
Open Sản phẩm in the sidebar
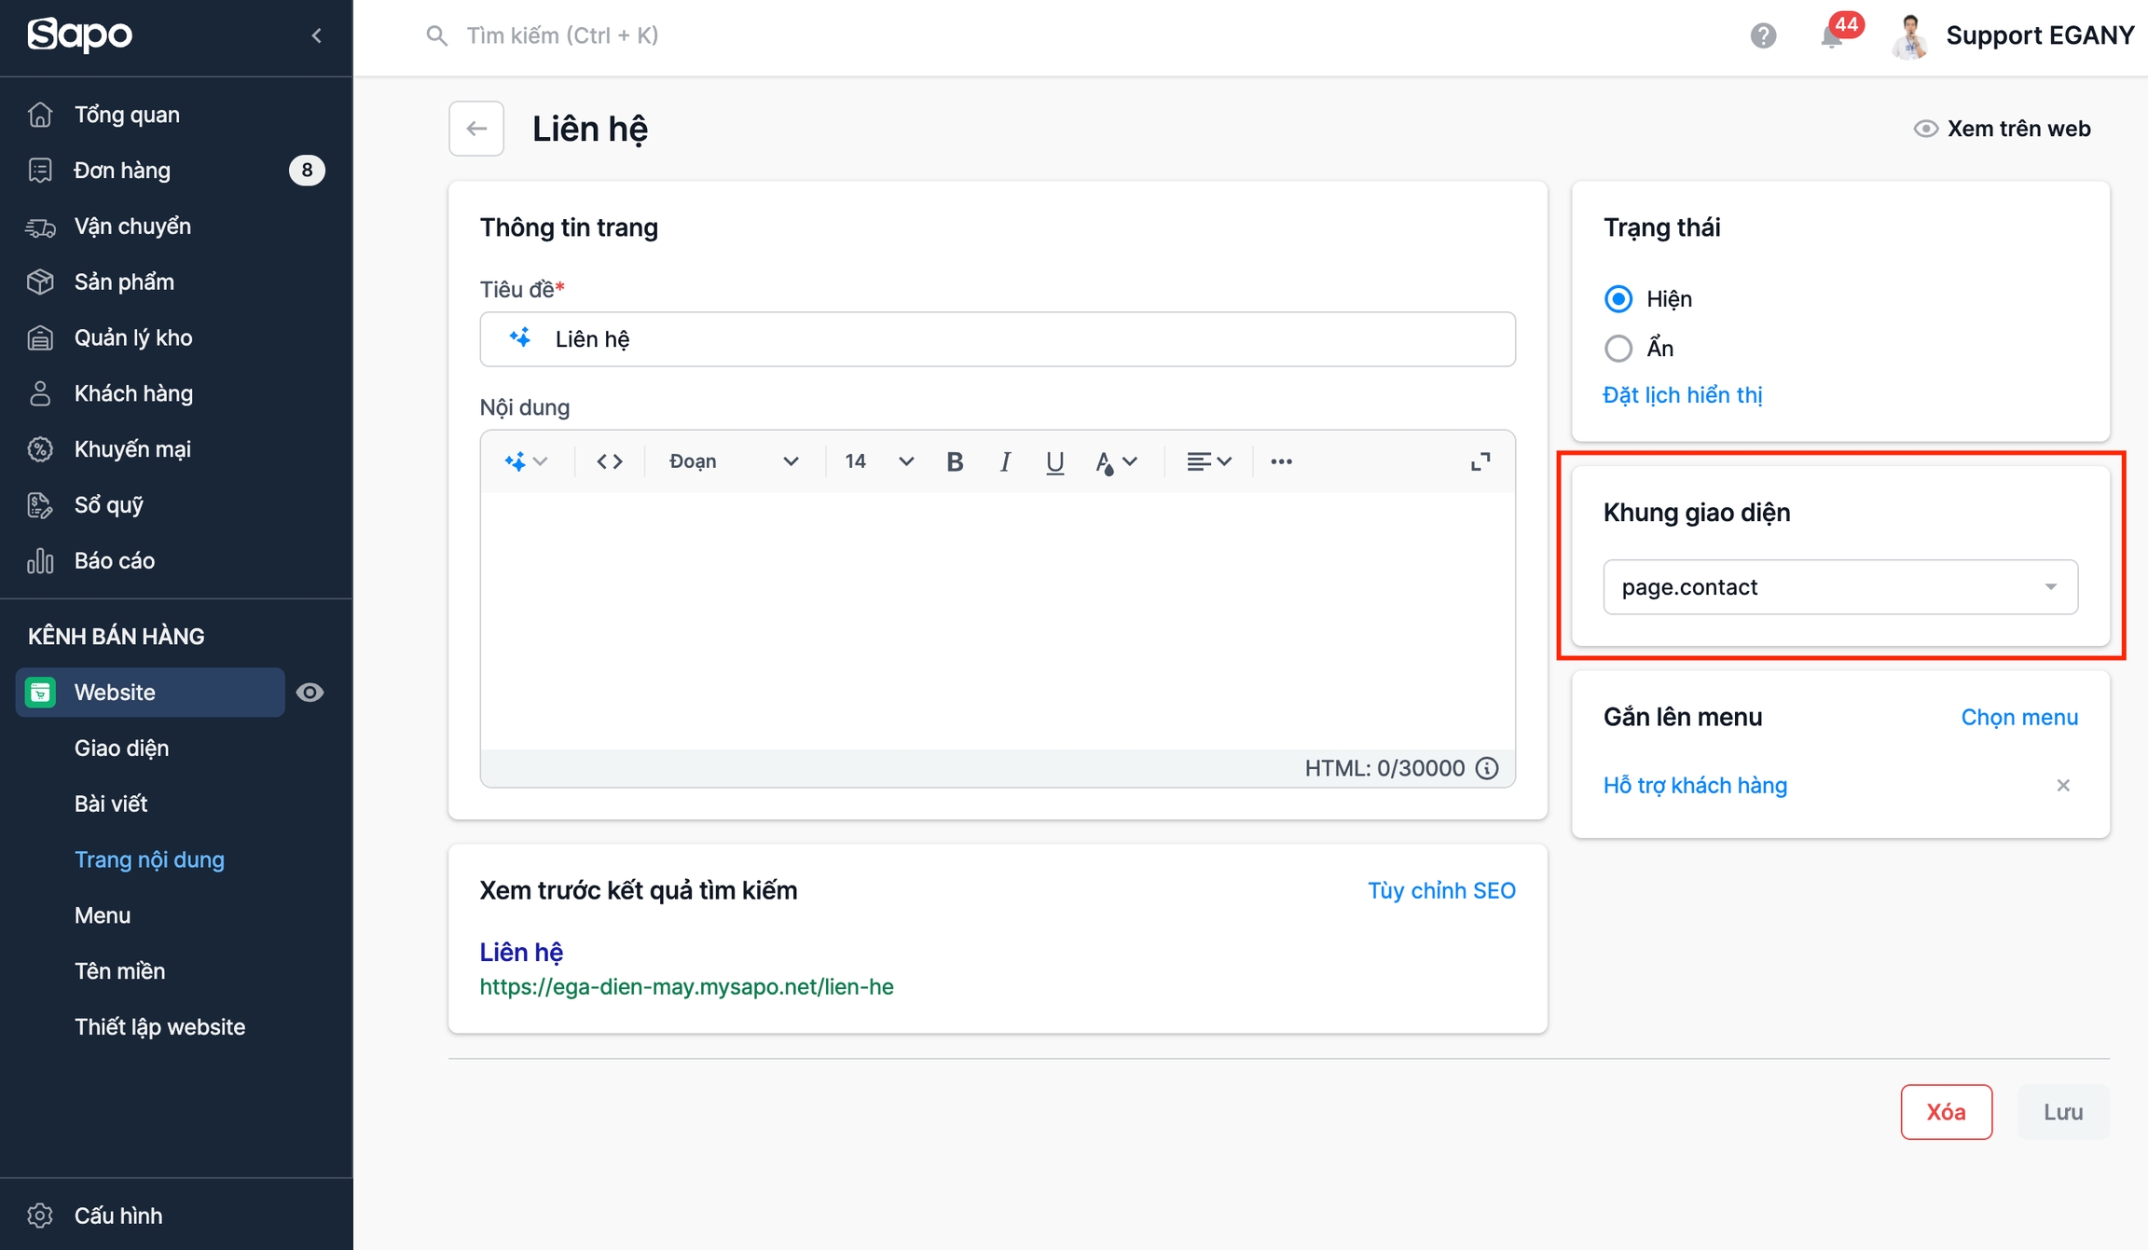124,282
